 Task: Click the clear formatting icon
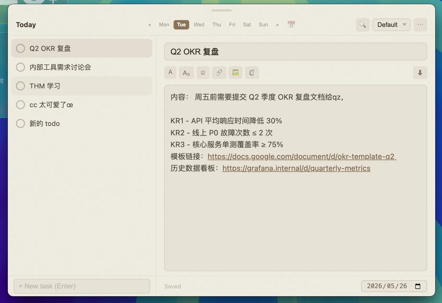(252, 72)
